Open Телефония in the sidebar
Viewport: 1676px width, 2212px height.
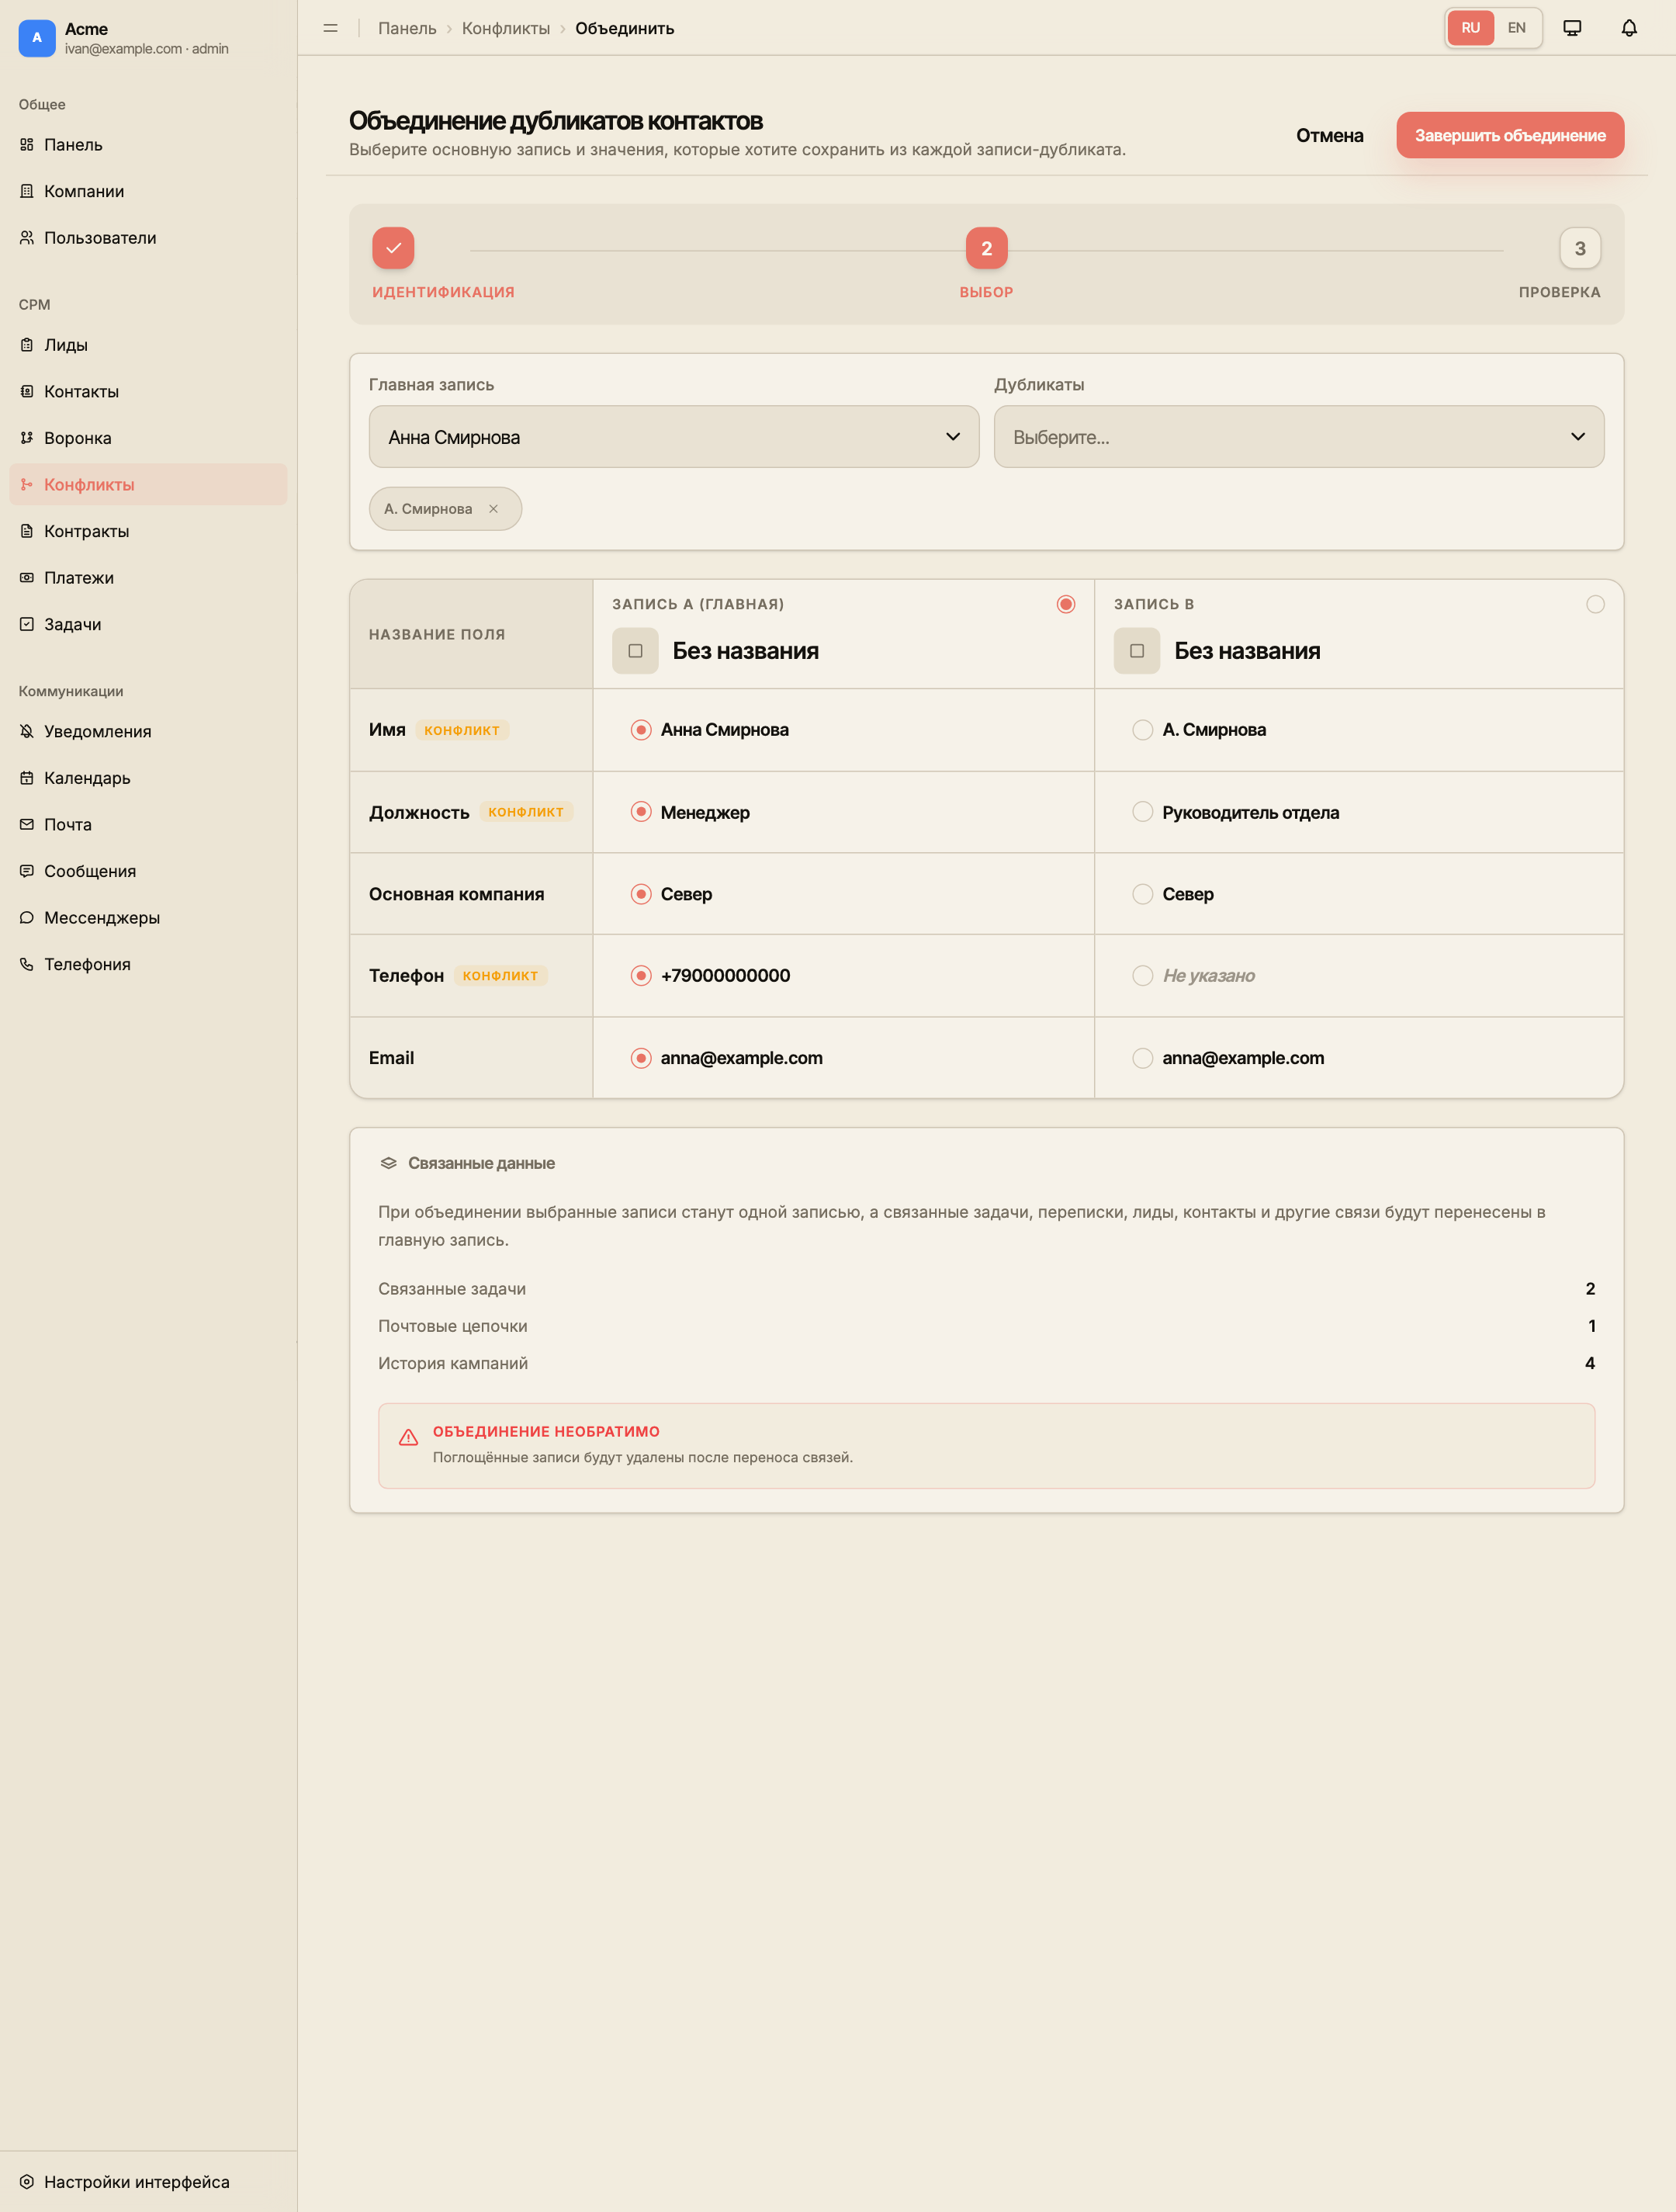(x=148, y=964)
